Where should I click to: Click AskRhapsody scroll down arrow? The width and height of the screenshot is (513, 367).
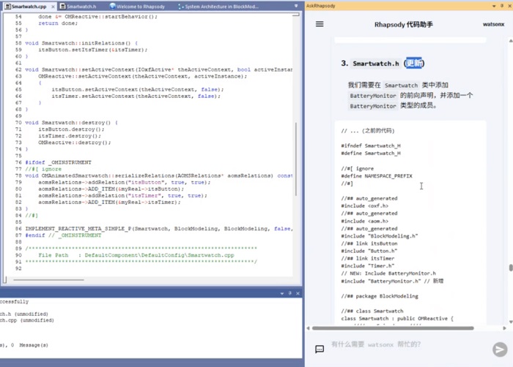click(511, 322)
